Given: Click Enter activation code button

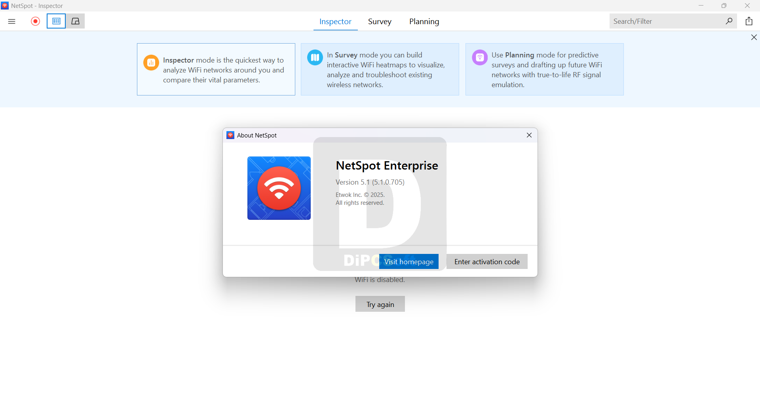Looking at the screenshot, I should [487, 261].
